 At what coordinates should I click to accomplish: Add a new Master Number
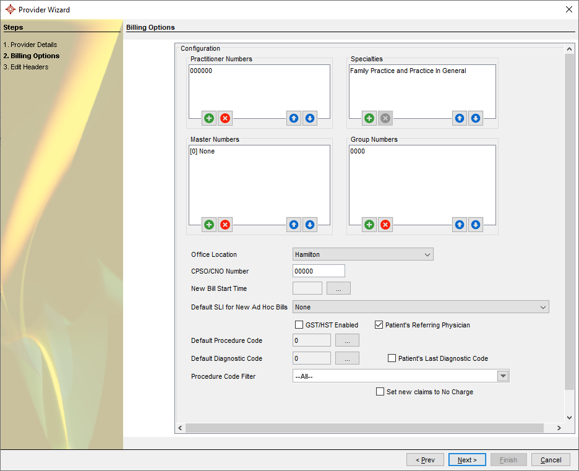pyautogui.click(x=209, y=225)
